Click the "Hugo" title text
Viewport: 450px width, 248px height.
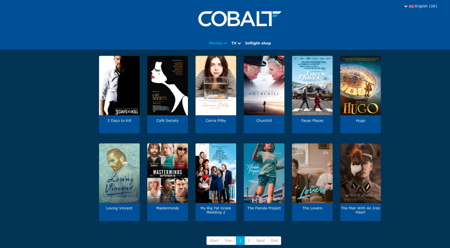coord(361,121)
